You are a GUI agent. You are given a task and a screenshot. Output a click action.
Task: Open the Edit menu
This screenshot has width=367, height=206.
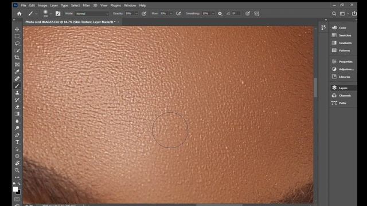[32, 5]
